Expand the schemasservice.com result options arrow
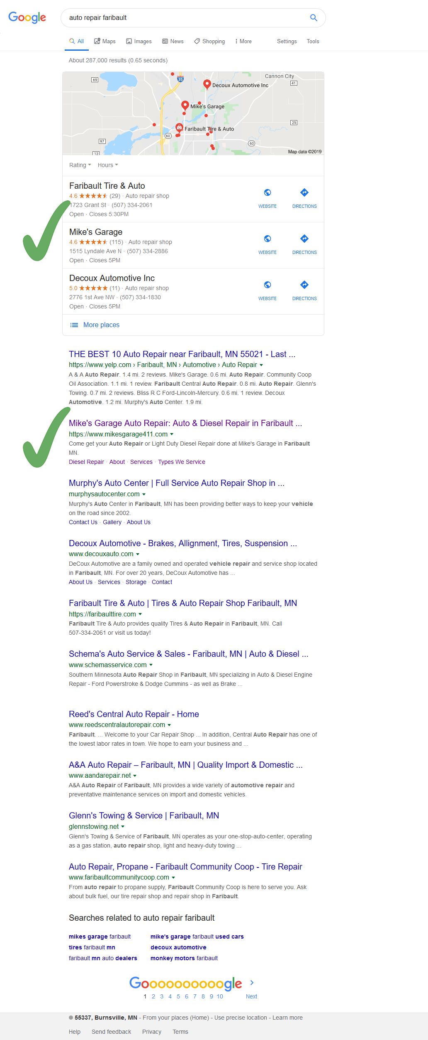 tap(151, 665)
